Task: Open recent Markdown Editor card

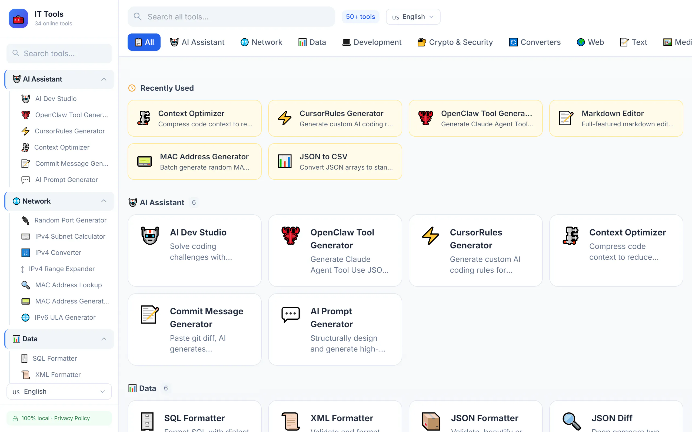Action: tap(616, 118)
